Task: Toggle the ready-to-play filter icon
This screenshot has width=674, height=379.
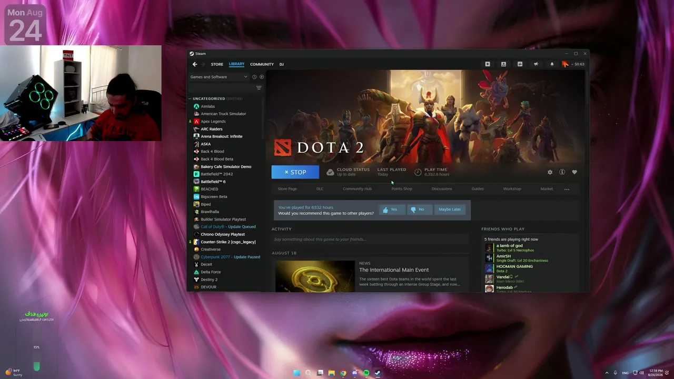Action: tap(262, 77)
